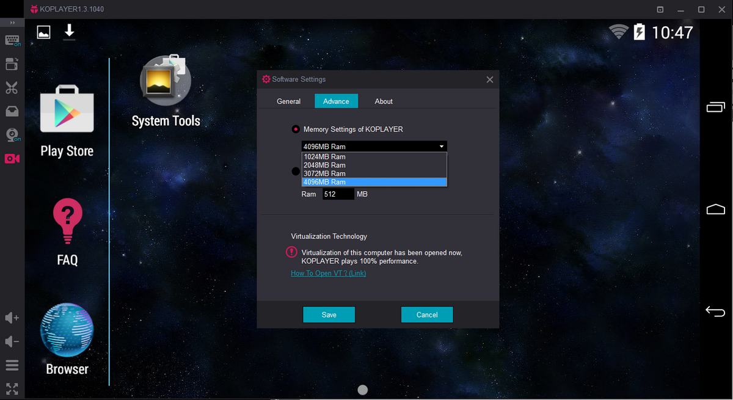Viewport: 733px width, 400px height.
Task: Switch to the Advance tab
Action: click(336, 101)
